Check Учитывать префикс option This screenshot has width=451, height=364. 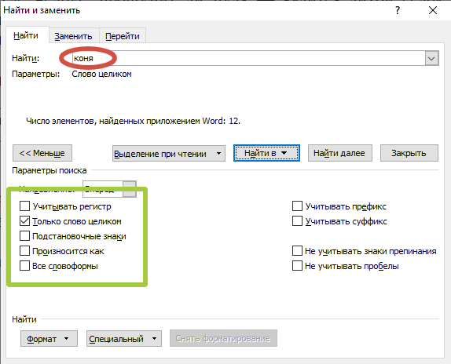coord(297,206)
